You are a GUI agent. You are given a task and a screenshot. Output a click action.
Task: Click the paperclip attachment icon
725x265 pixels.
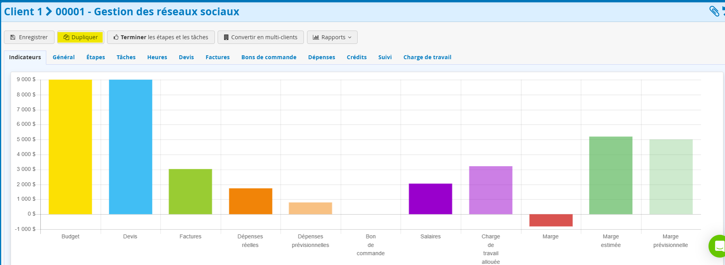click(x=714, y=11)
